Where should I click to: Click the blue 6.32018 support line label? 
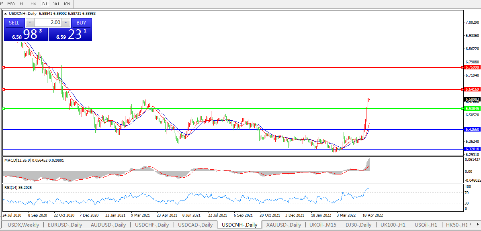click(x=471, y=149)
